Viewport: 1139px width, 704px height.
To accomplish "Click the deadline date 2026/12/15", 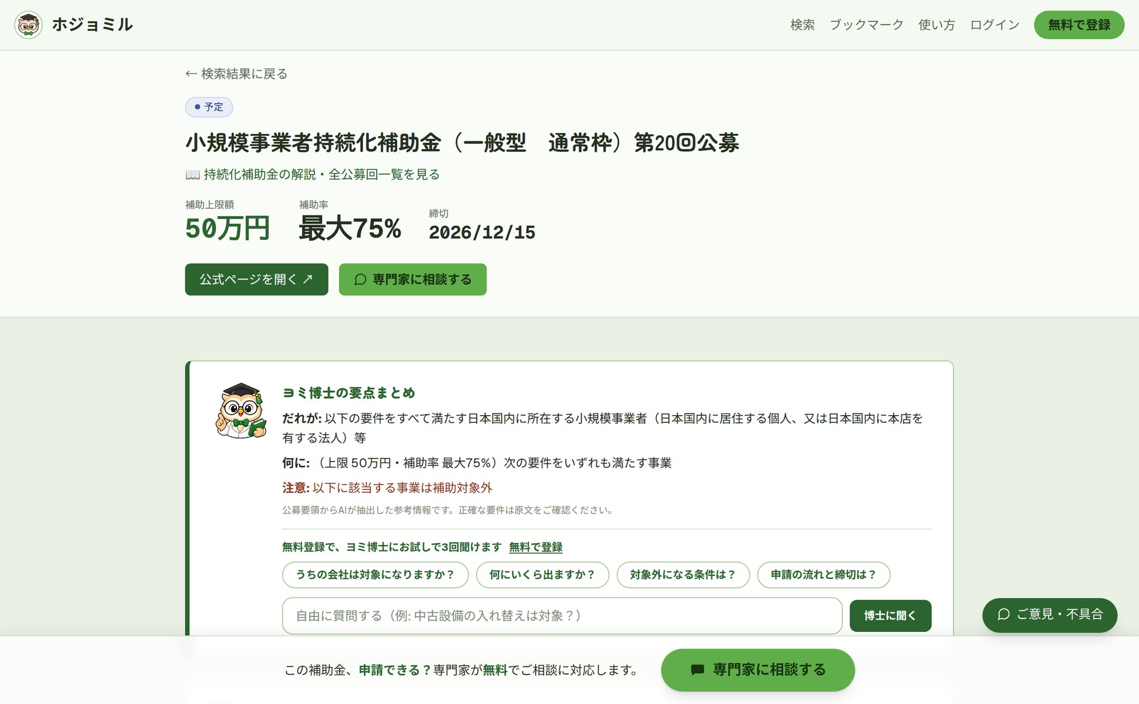I will [x=482, y=232].
